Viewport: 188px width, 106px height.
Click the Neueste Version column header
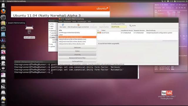(x=140, y=30)
